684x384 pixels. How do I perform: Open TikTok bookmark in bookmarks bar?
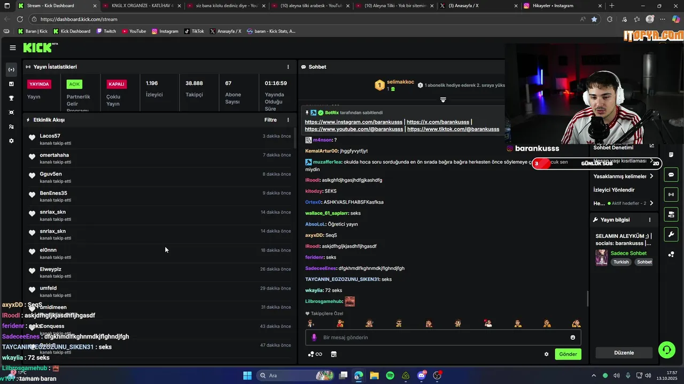[194, 31]
